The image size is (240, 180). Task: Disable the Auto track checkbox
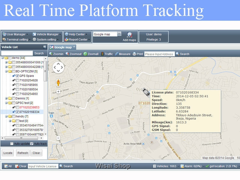pos(32,143)
